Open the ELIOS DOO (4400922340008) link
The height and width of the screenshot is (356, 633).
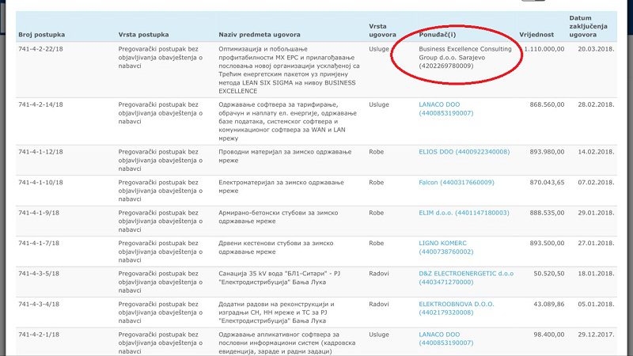(x=464, y=152)
